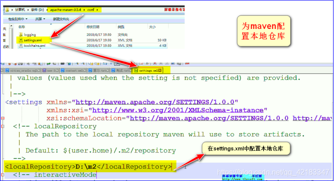Click the '<!-- interactiveMode' comment line
The height and width of the screenshot is (181, 334).
tap(55, 175)
